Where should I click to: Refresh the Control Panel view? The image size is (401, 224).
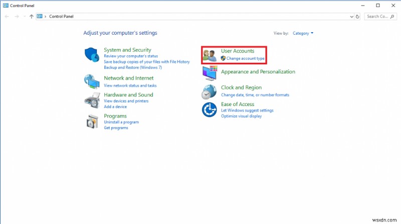pyautogui.click(x=357, y=17)
